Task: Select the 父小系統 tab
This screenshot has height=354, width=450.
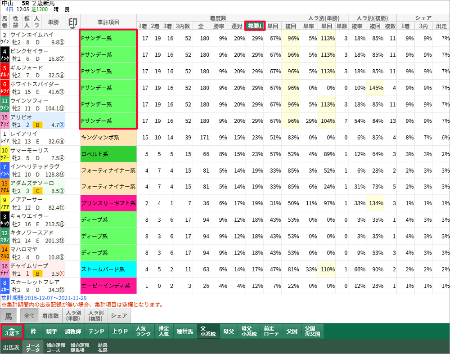Action: (208, 332)
